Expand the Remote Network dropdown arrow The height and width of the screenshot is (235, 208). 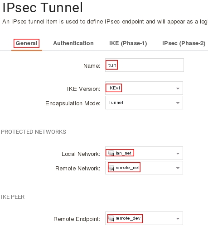tap(178, 168)
